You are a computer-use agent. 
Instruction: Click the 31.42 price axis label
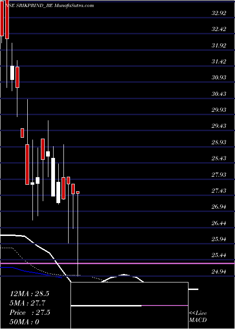[x=219, y=62]
